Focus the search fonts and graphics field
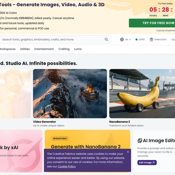This screenshot has height=175, width=175. [x=55, y=40]
